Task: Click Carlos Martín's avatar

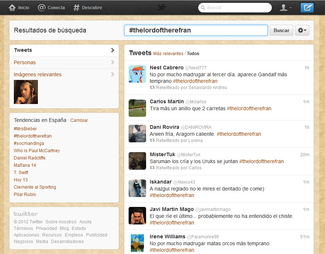Action: 137,108
